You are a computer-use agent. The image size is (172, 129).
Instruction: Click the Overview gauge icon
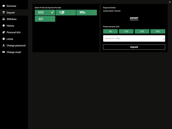(4, 6)
